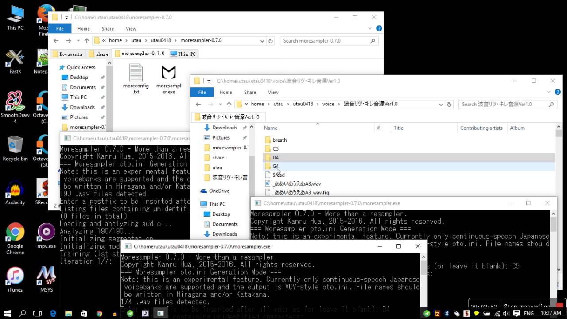This screenshot has width=567, height=319.
Task: Open File Explorer from taskbar
Action: [x=69, y=313]
